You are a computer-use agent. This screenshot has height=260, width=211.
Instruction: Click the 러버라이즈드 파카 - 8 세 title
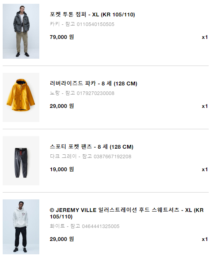[93, 83]
